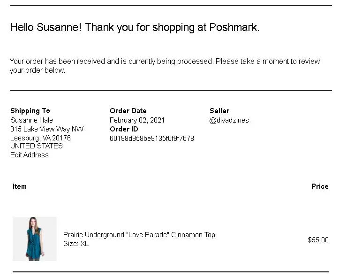Click the Order ID label
Screen dimensions: 347x278
click(124, 129)
